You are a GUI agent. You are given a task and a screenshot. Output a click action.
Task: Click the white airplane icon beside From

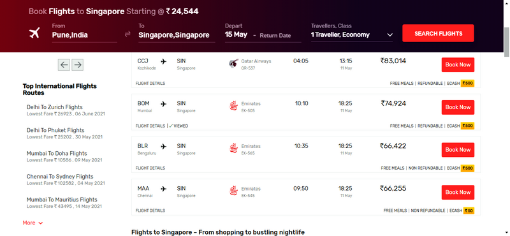pos(34,33)
